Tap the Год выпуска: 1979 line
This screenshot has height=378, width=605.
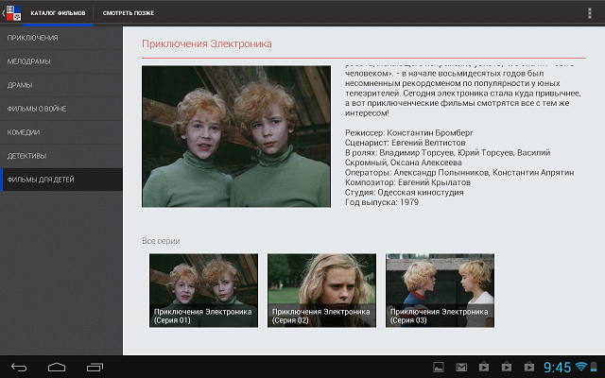[382, 202]
